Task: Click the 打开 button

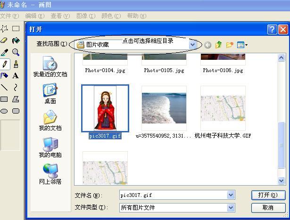Action: (267, 195)
